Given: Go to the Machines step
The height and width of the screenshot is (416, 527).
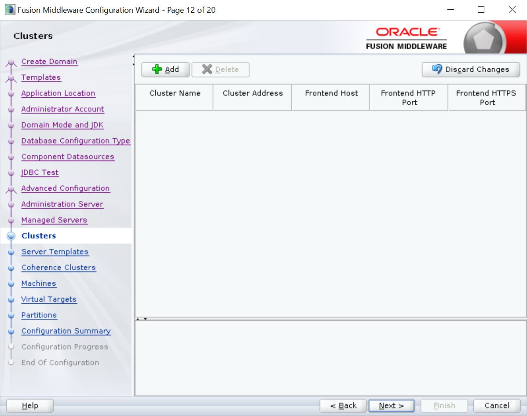Looking at the screenshot, I should coord(39,283).
